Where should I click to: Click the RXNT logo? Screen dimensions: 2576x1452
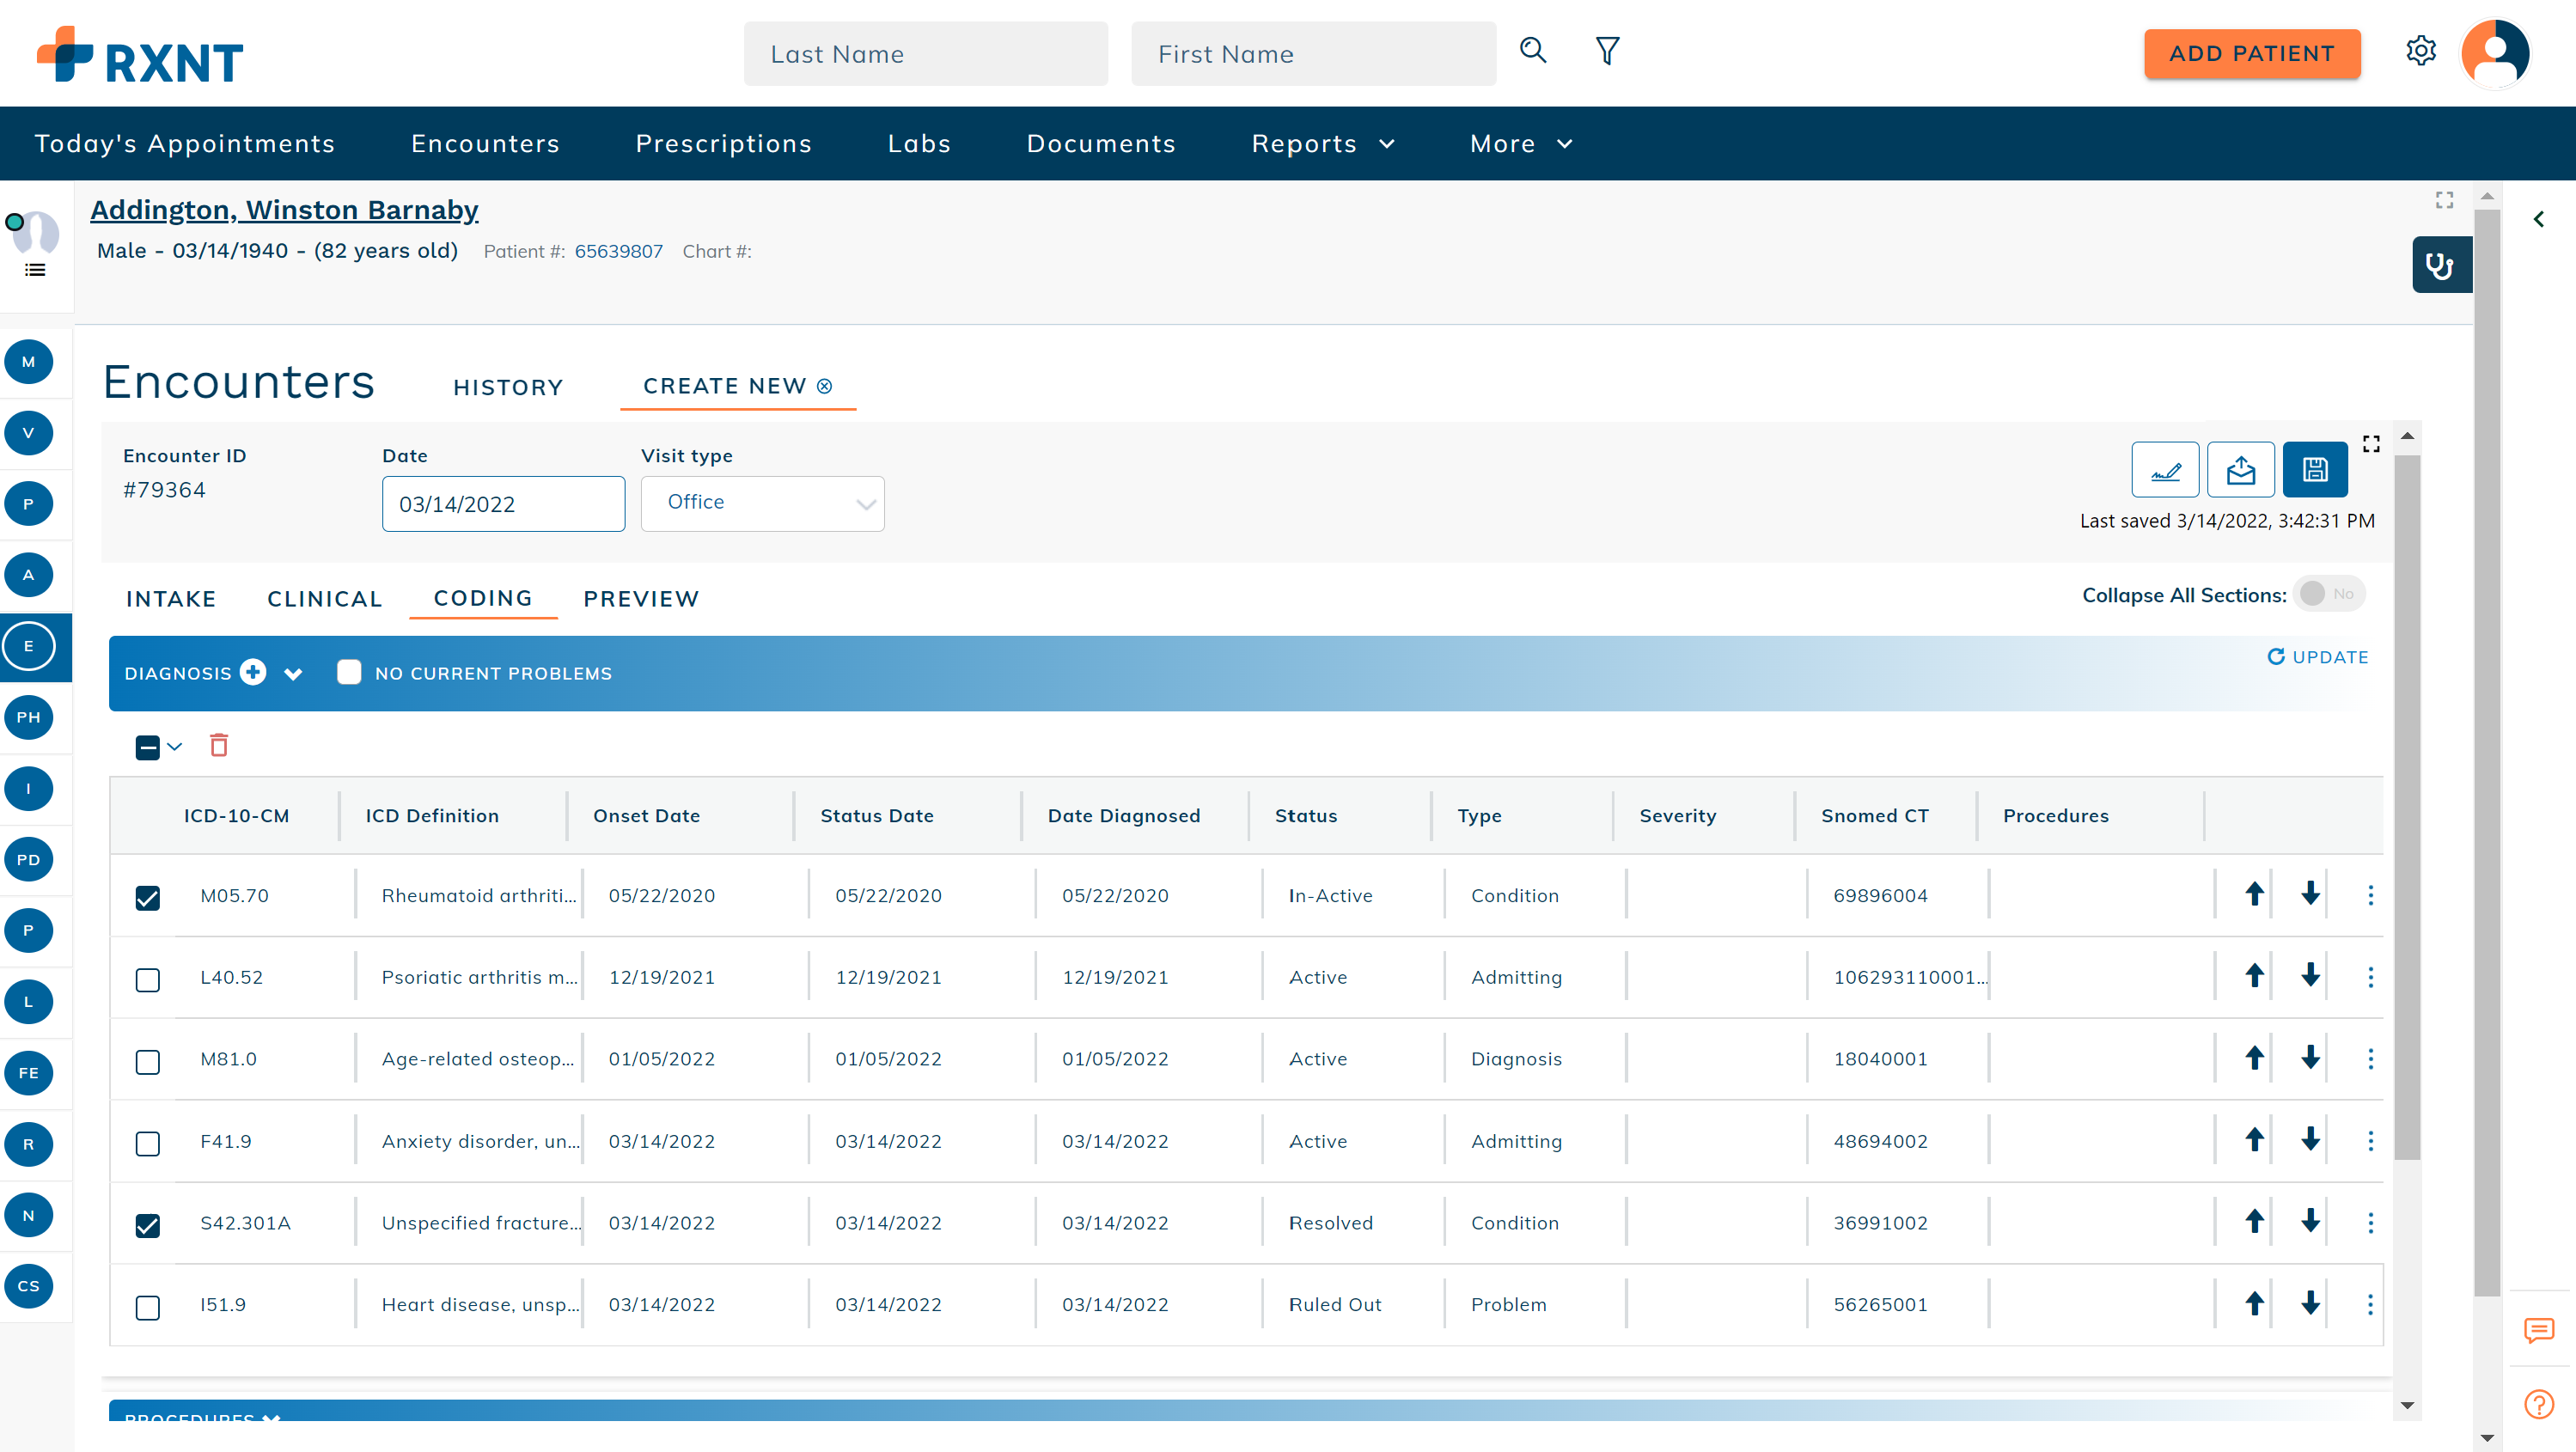140,55
